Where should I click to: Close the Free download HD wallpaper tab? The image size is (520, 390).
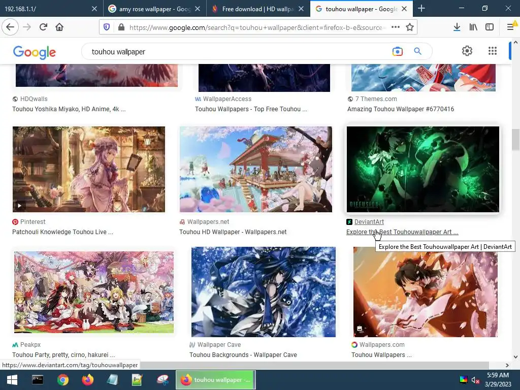(301, 9)
